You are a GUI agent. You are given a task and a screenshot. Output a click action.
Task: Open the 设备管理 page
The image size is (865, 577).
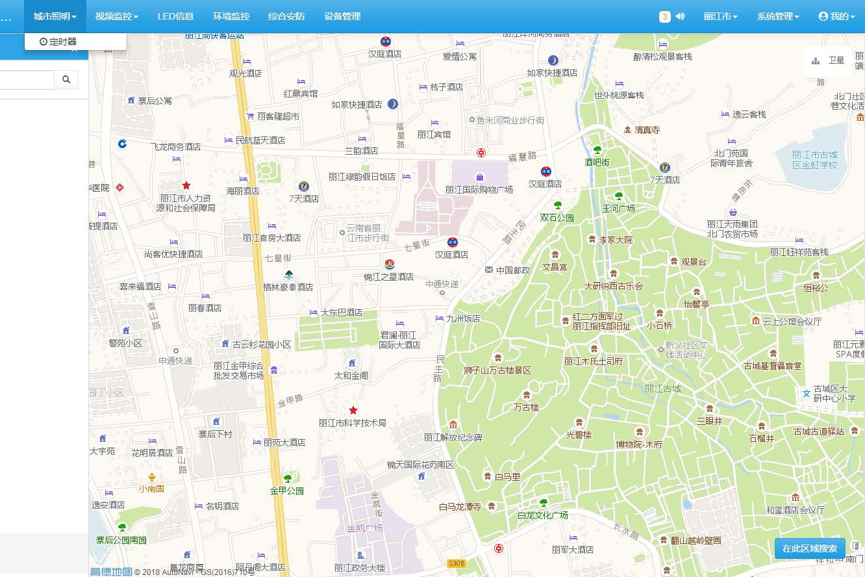click(x=342, y=16)
